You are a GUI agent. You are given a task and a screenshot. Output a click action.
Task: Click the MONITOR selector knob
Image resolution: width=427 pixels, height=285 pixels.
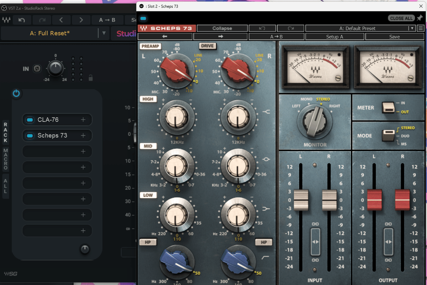tap(315, 122)
